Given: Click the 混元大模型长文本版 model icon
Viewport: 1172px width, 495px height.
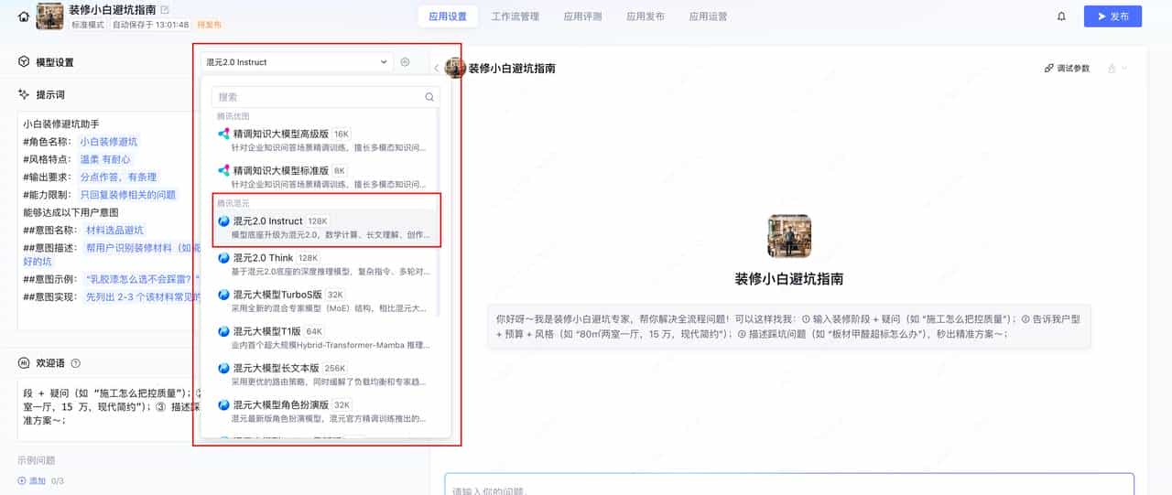Looking at the screenshot, I should pyautogui.click(x=223, y=368).
